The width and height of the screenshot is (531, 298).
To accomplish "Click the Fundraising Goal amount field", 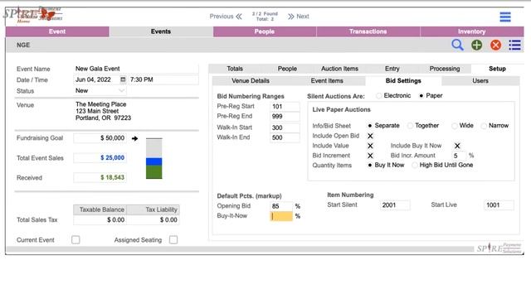I will 100,138.
